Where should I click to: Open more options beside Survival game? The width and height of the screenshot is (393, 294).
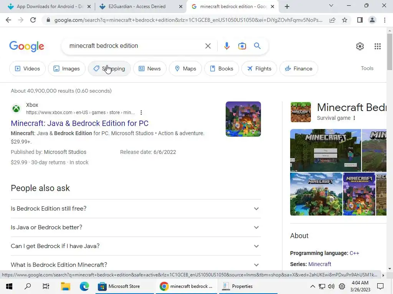[x=354, y=118]
